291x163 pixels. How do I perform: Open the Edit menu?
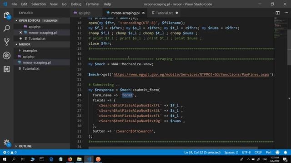(x=24, y=4)
